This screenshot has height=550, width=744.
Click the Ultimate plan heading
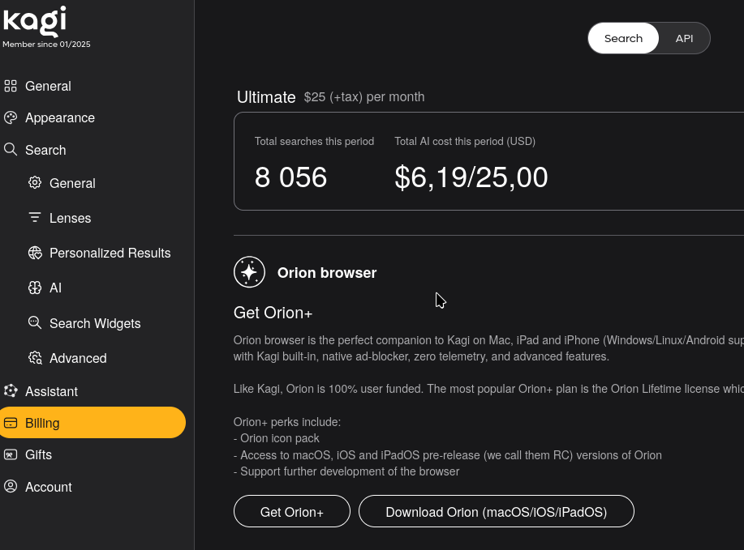pos(266,97)
